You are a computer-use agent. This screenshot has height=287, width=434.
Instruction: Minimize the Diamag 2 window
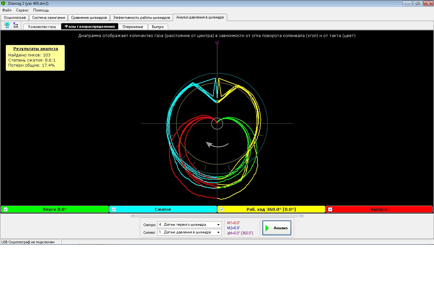[408, 4]
